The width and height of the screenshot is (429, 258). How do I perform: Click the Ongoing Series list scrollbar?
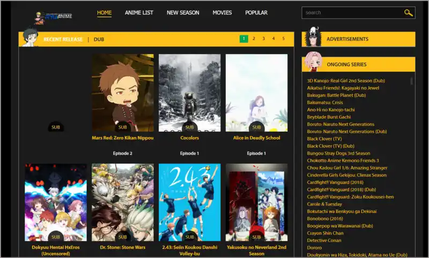coord(412,81)
